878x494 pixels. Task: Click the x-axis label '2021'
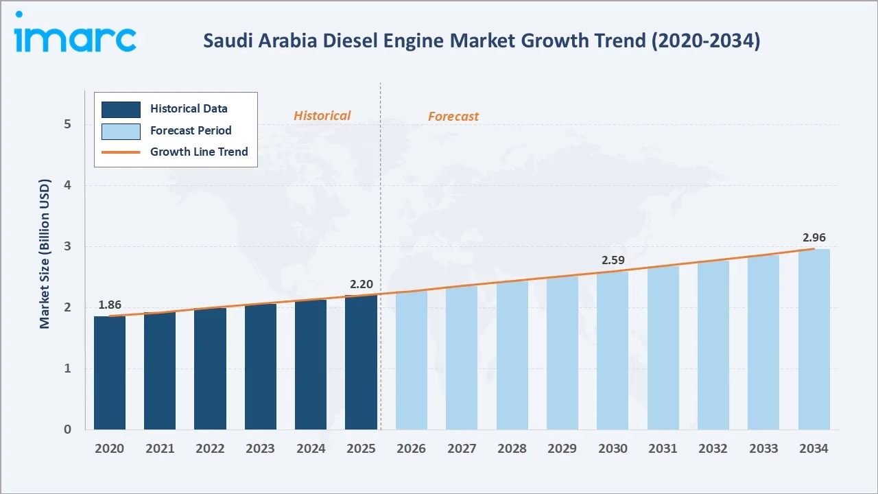[x=160, y=449]
